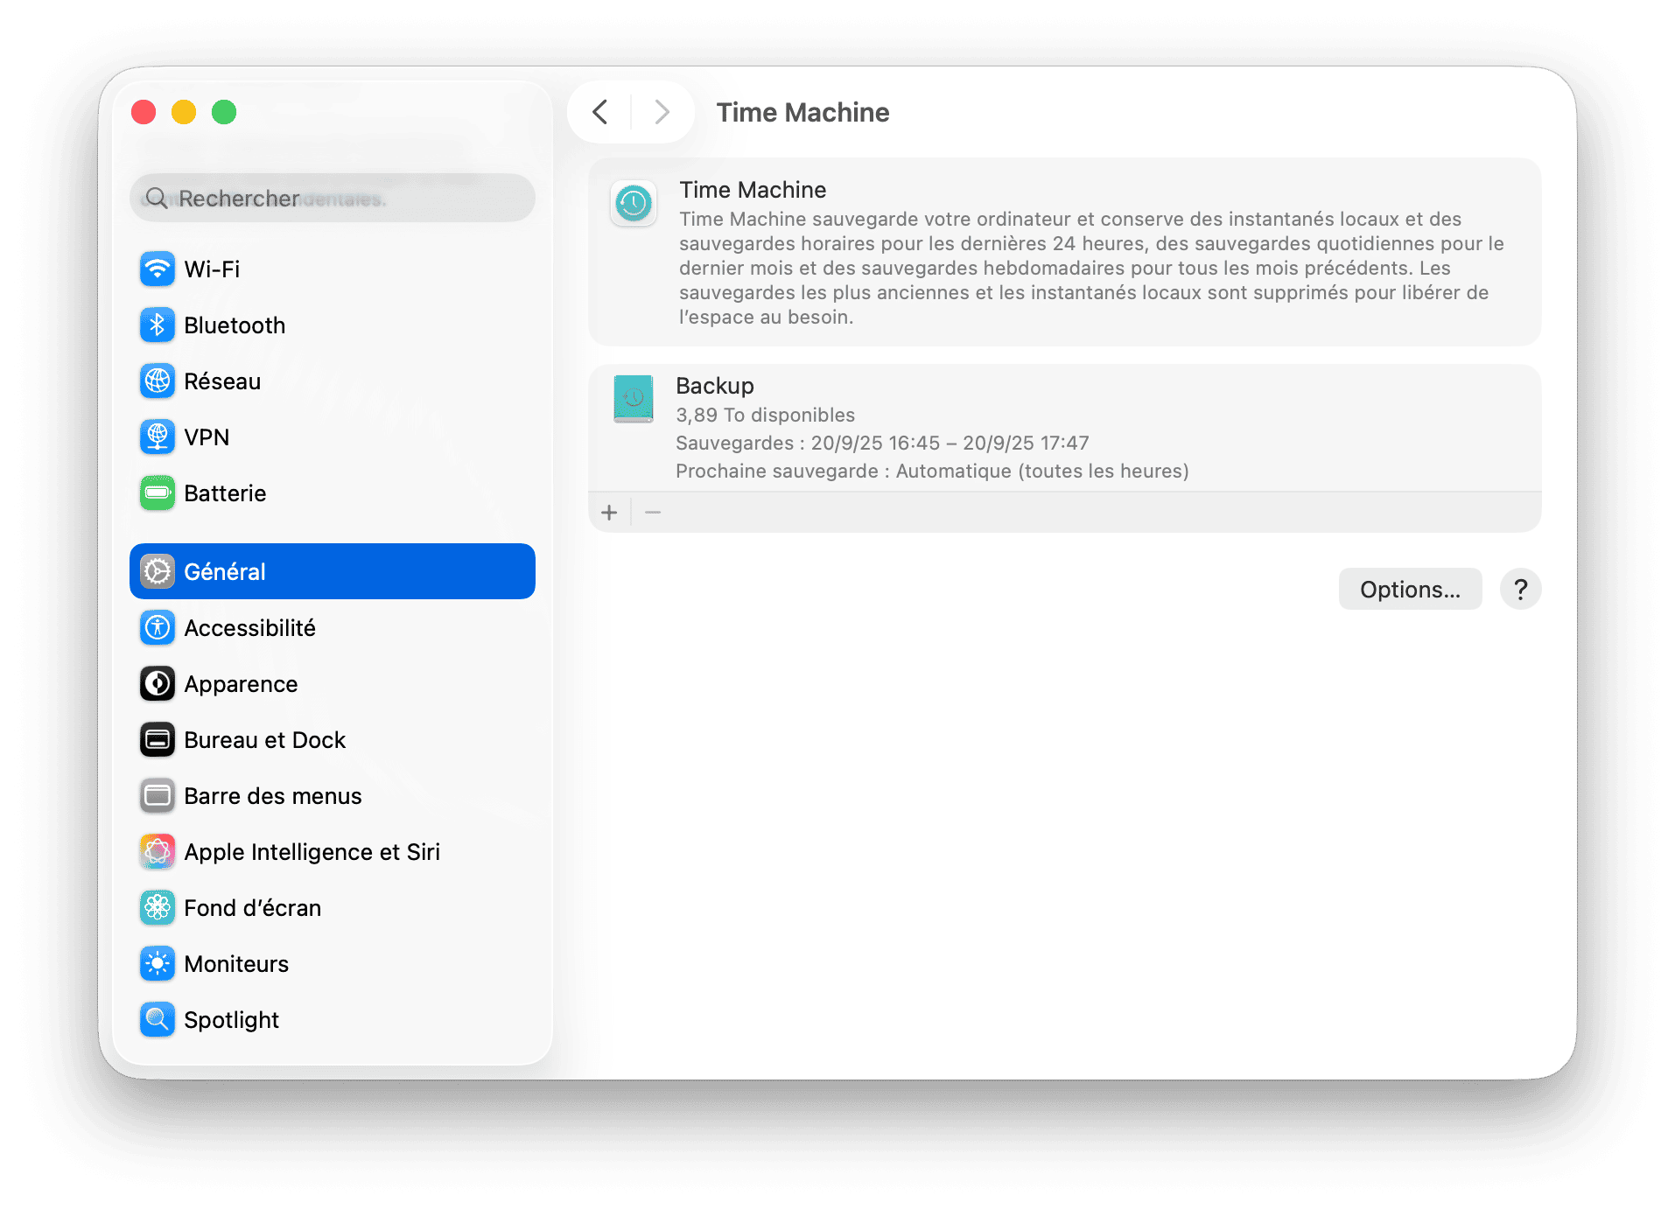Select the Général settings category

coord(224,571)
